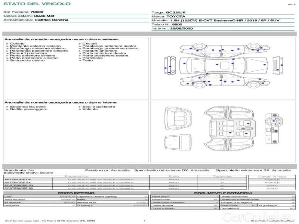
Task: Click the Cavo elettrico row label
Action: point(230,208)
